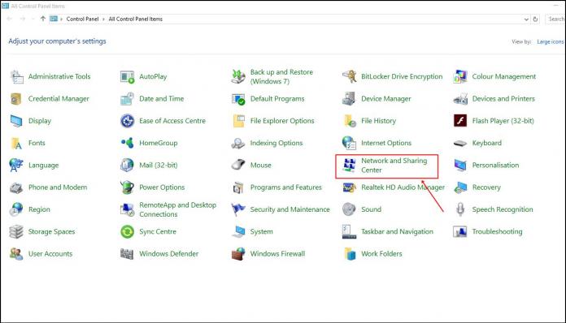Open the Personalisation link
566x323 pixels.
[495, 166]
